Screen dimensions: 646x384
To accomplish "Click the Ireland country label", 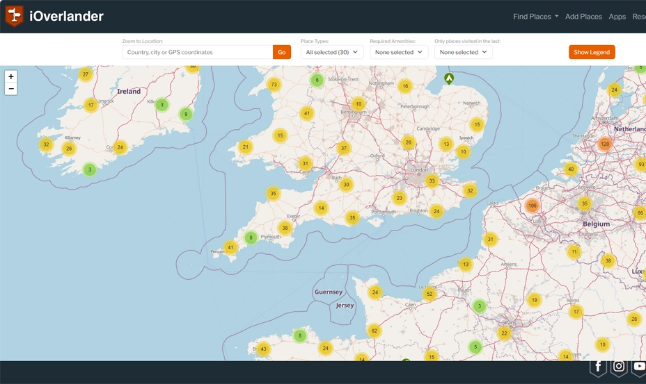I will (x=129, y=91).
